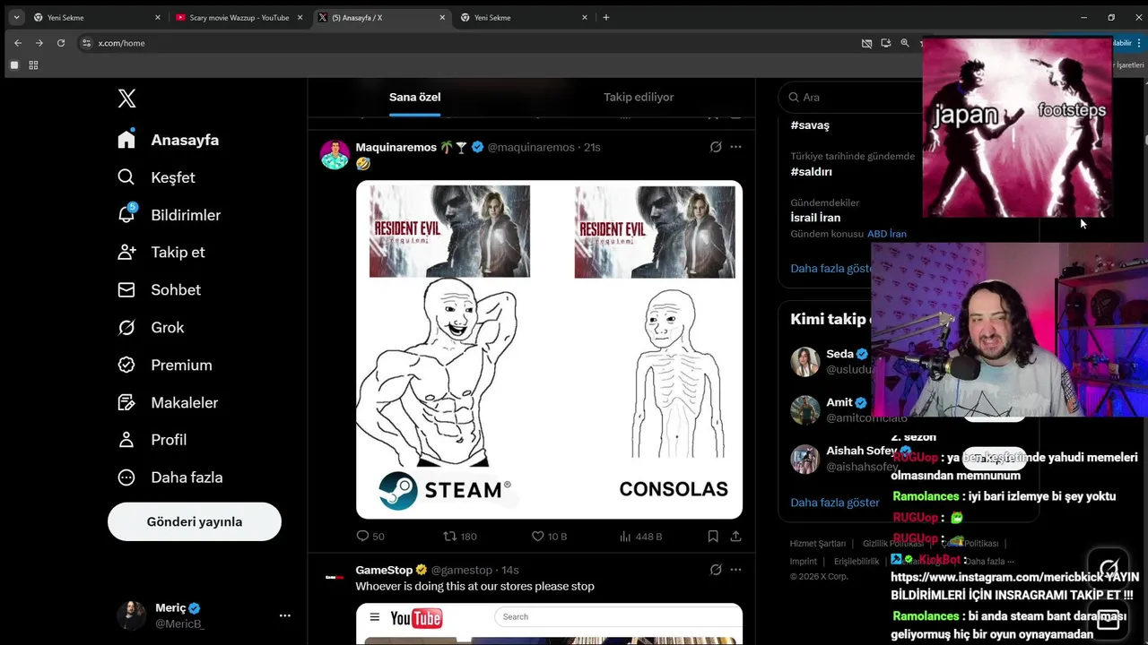The image size is (1148, 645).
Task: Open Bildirimler notifications page
Action: point(169,215)
